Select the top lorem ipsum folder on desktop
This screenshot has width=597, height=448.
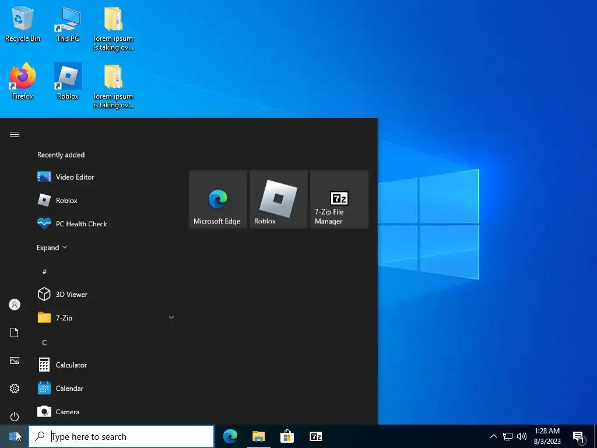coord(113,29)
